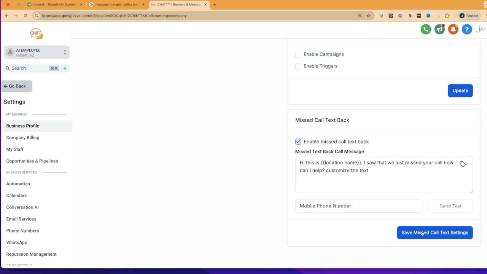Click the tag icon in message box
Viewport: 487px width, 274px height.
[463, 164]
